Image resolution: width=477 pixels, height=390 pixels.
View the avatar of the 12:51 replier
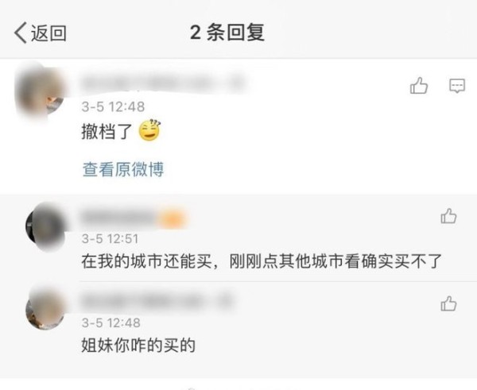45,226
